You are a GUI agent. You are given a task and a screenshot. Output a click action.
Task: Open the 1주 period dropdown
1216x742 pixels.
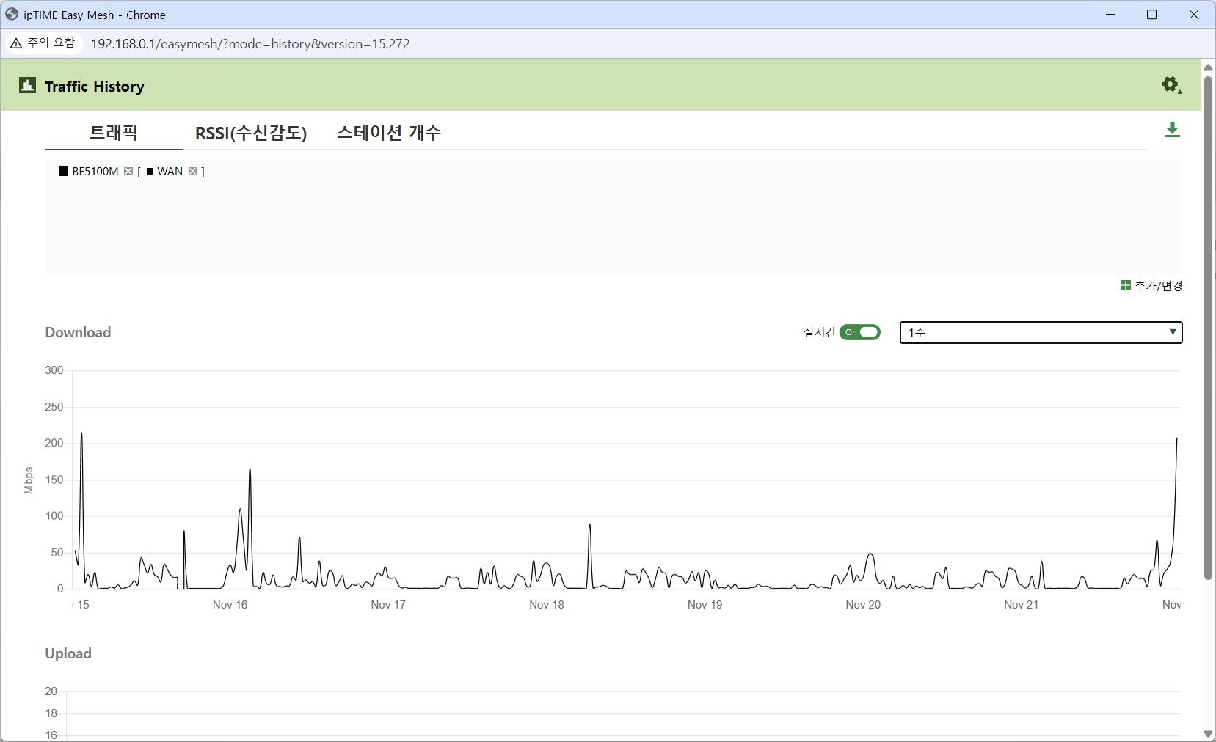click(1041, 332)
